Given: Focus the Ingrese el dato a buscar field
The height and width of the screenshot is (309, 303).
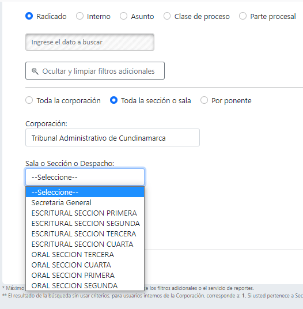Looking at the screenshot, I should tap(90, 42).
